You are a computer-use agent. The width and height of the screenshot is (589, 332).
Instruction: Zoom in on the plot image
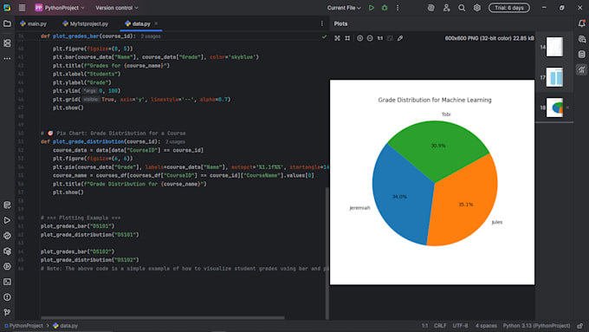(x=359, y=38)
